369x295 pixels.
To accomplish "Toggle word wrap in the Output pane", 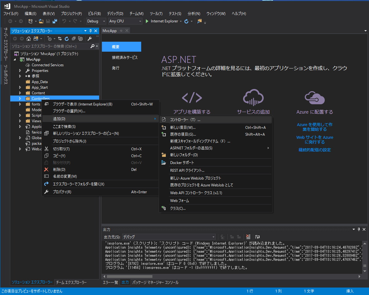I will coord(257,237).
